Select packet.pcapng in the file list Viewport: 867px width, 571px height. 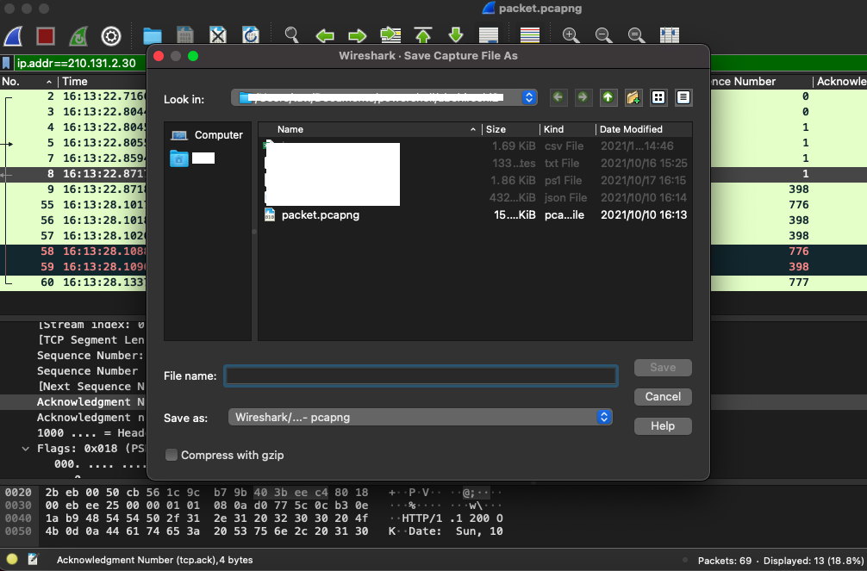(x=476, y=215)
